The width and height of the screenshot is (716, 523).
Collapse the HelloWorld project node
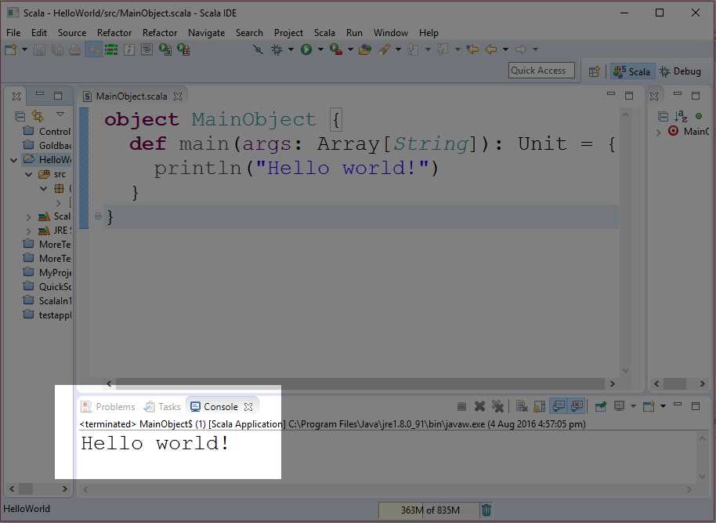(x=13, y=160)
